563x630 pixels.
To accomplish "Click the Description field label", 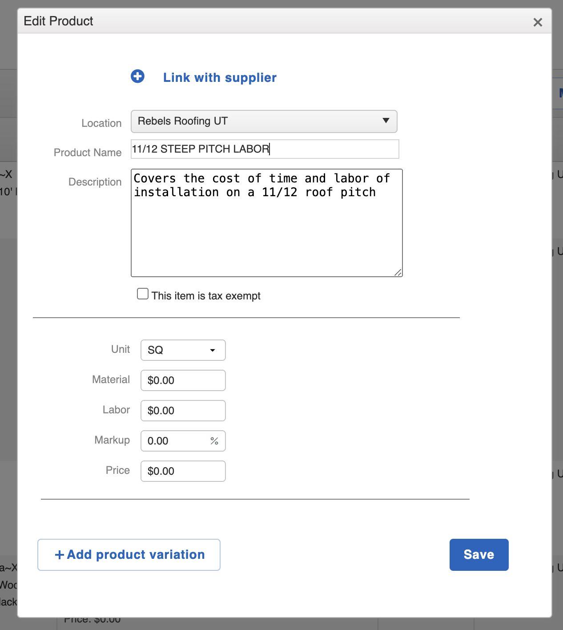I will (95, 182).
